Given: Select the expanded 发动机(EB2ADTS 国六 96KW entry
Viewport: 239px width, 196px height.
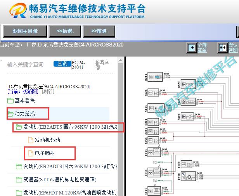Looking at the screenshot, I should click(70, 127).
